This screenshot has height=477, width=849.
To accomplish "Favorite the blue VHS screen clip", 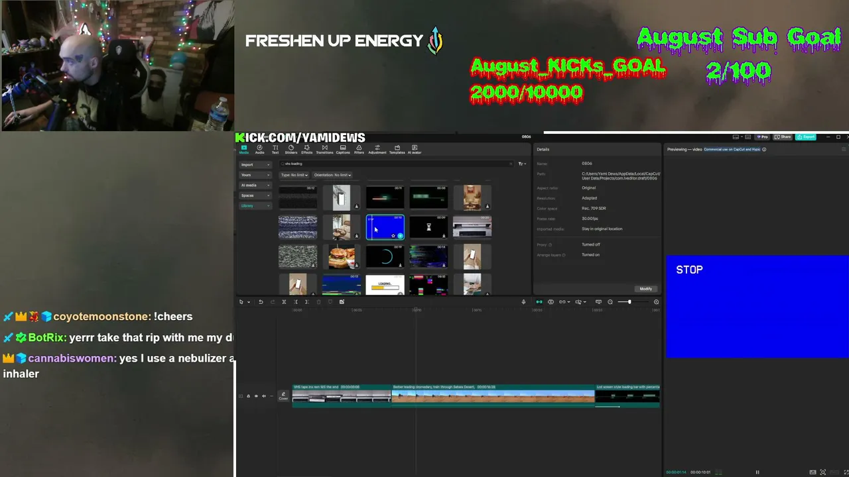I will pos(393,236).
